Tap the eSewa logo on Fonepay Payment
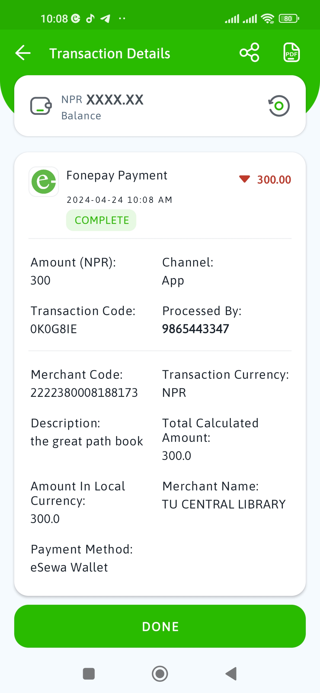Screen dimensions: 320x693 [x=44, y=182]
